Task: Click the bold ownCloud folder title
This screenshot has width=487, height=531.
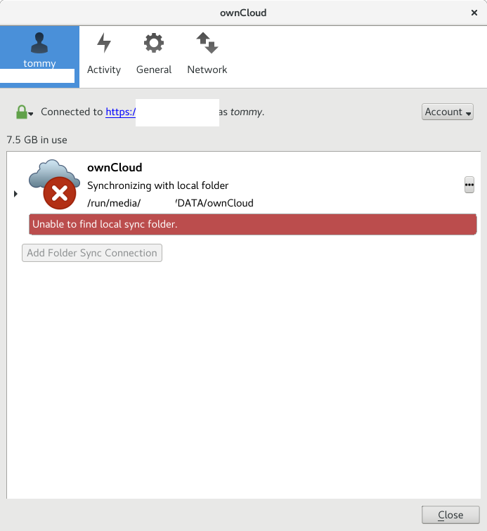Action: 115,168
